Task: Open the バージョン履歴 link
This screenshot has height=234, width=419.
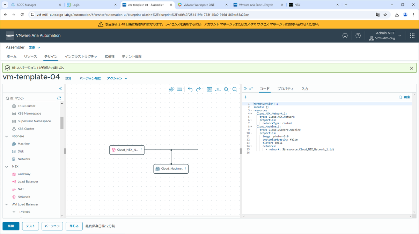Action: (x=90, y=78)
